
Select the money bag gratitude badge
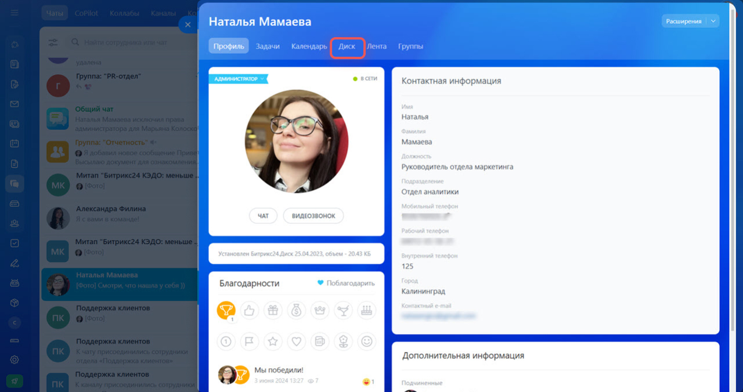296,310
